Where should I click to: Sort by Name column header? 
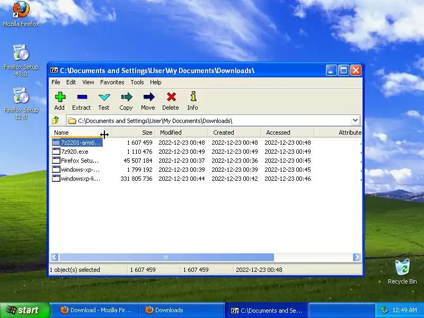click(76, 132)
